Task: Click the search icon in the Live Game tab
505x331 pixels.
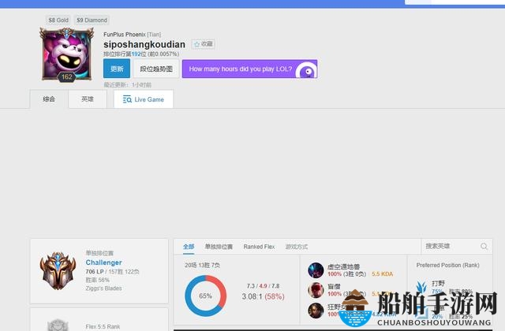Action: point(127,99)
